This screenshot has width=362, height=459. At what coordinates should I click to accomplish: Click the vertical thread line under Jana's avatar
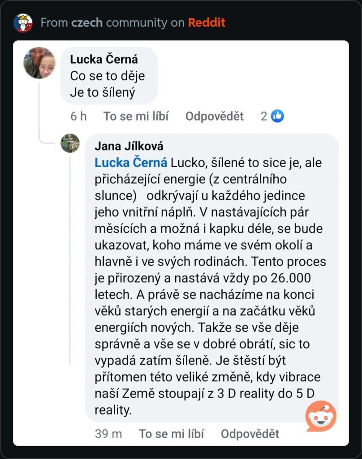tap(70, 260)
